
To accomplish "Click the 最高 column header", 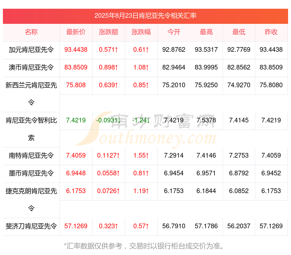I will point(206,32).
